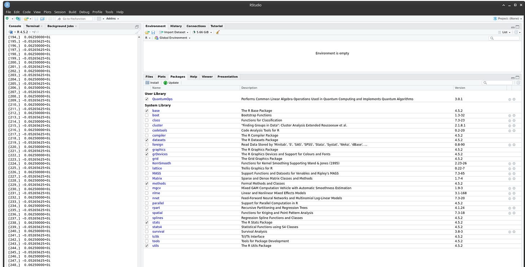Uncheck the datasets package
525x267 pixels.
tap(147, 140)
